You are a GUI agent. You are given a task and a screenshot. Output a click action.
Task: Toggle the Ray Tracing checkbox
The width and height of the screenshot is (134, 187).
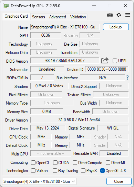click(55, 170)
